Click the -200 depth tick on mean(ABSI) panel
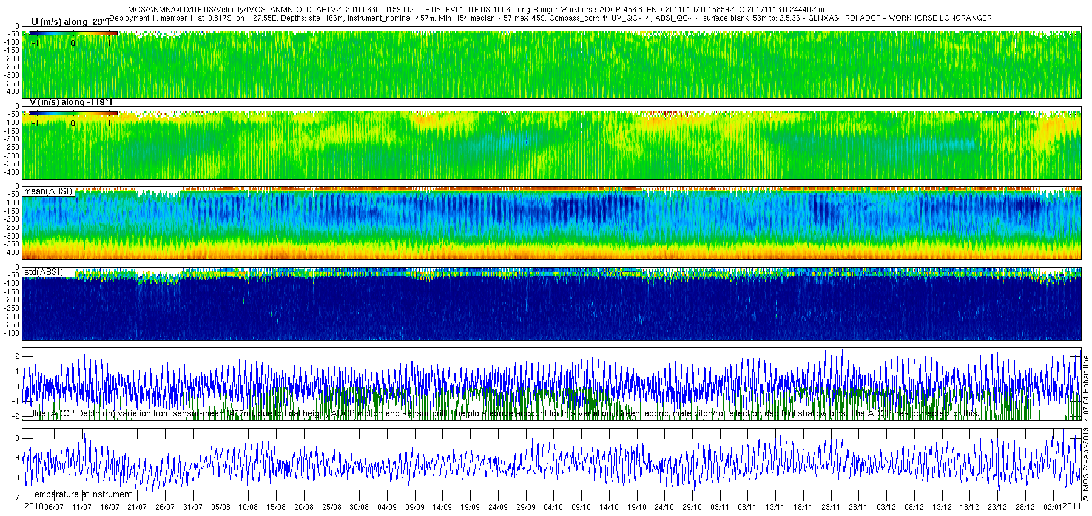Screen dimensions: 1092x516 point(13,219)
